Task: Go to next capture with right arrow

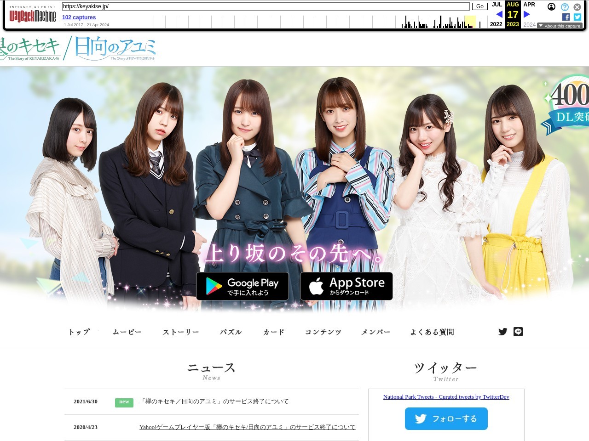Action: point(527,14)
